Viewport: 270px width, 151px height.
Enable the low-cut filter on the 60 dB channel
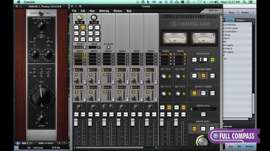click(x=83, y=27)
